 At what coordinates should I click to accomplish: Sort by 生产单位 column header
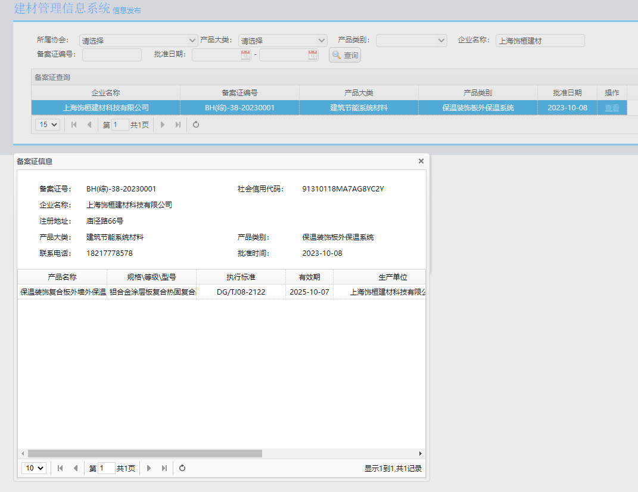coord(379,277)
